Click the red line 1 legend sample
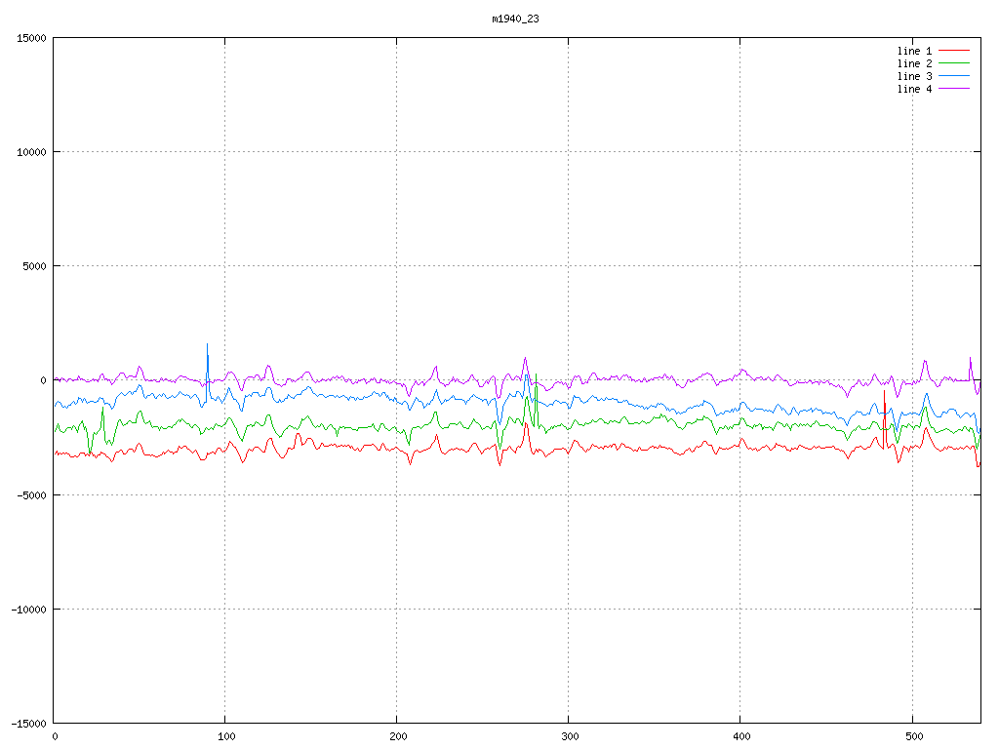The height and width of the screenshot is (749, 999). point(955,51)
